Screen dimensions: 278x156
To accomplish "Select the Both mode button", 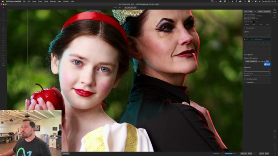I will click(267, 61).
